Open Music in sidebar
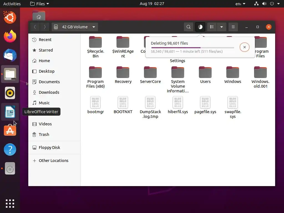The width and height of the screenshot is (284, 213). pos(54,103)
